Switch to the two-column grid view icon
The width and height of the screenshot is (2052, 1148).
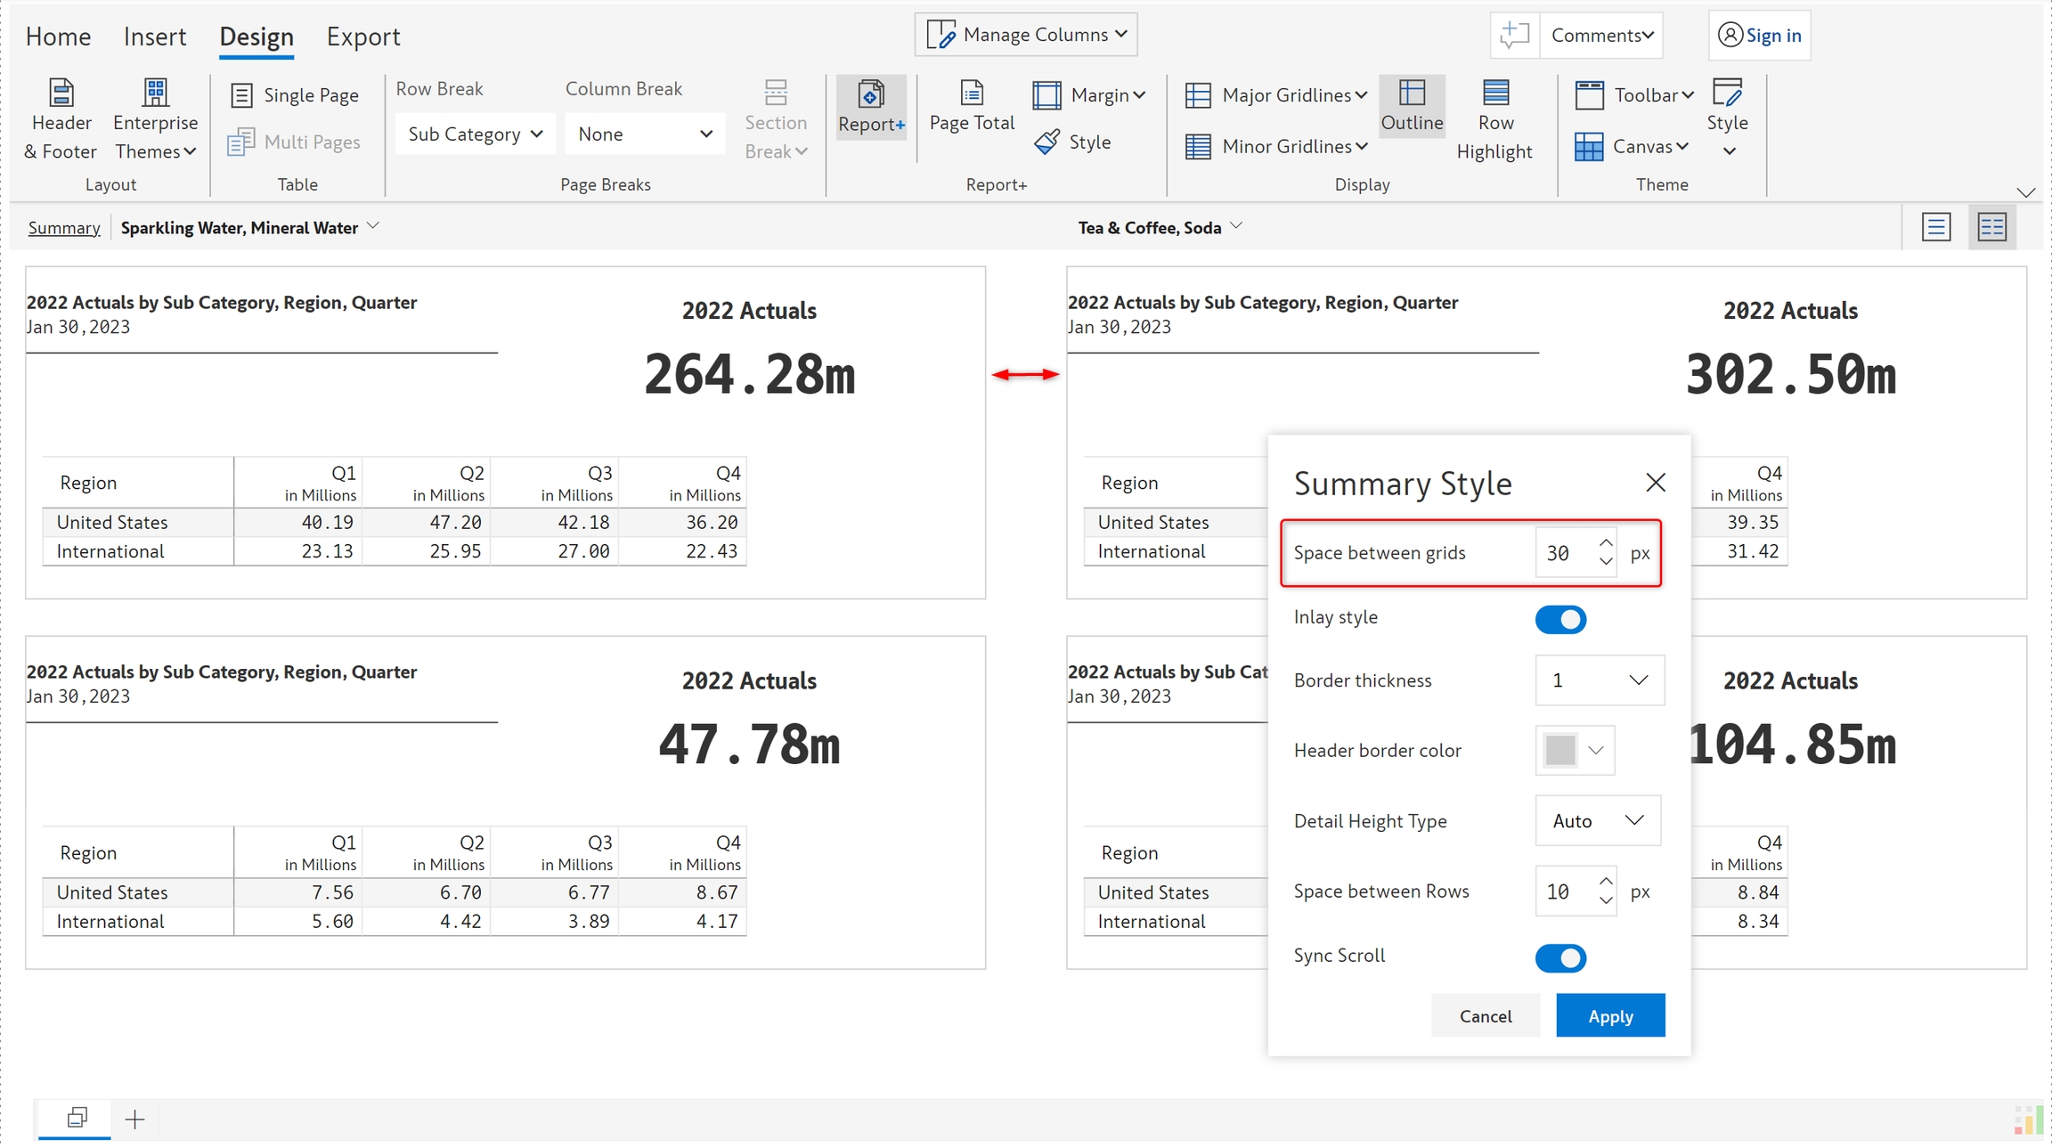point(1991,227)
